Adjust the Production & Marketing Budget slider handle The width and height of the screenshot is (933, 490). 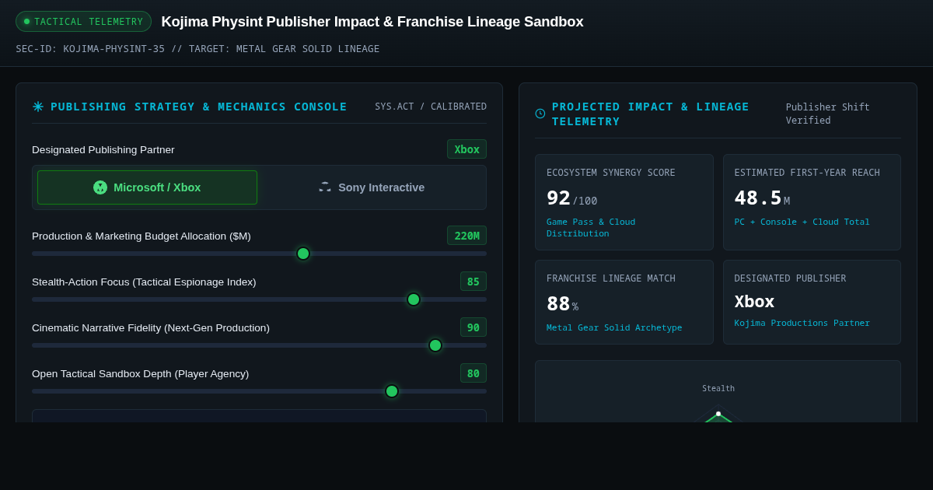303,254
